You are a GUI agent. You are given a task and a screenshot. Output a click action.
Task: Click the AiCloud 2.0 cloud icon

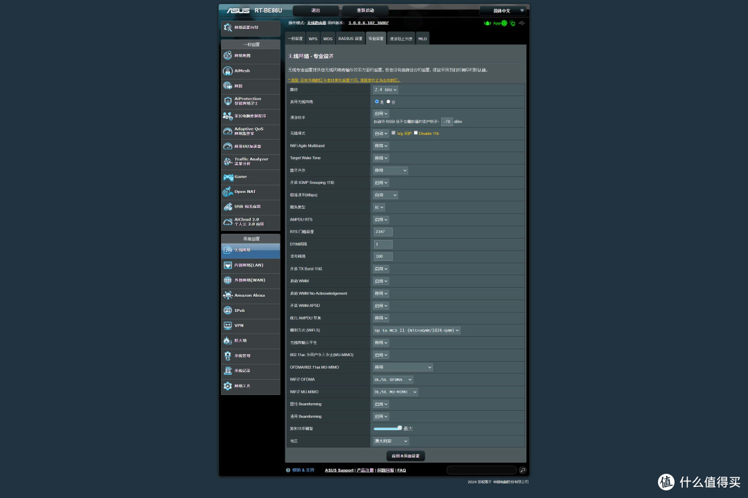coord(228,222)
